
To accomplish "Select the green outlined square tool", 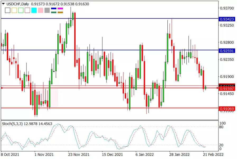I will [x=21, y=10].
